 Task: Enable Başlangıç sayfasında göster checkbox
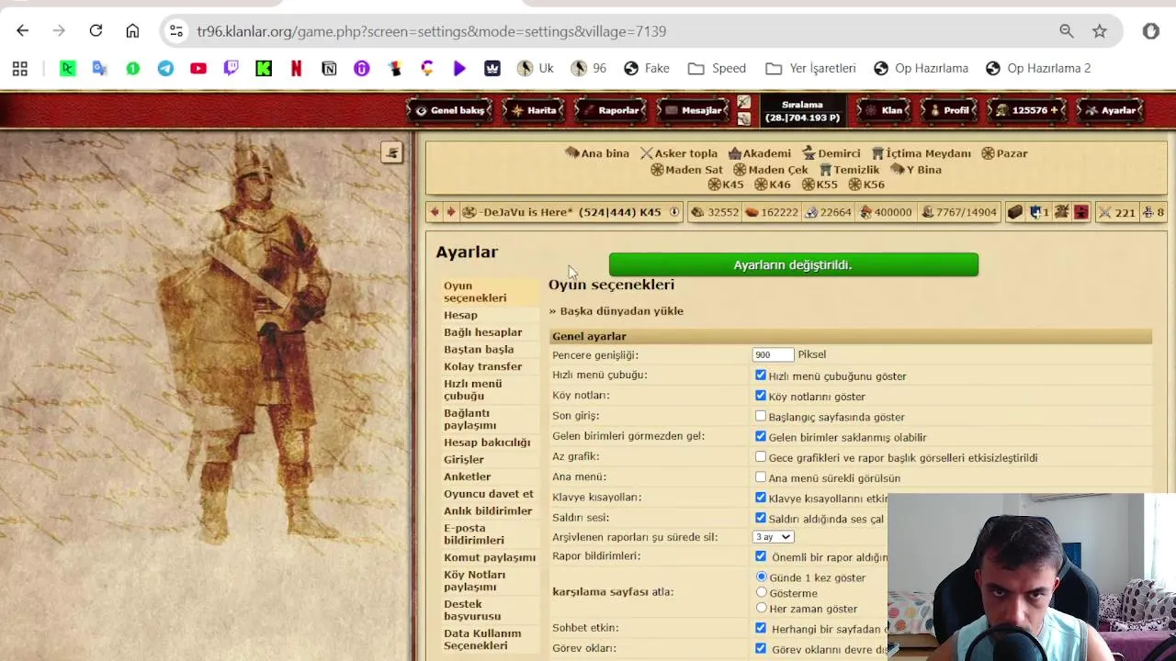click(x=761, y=416)
